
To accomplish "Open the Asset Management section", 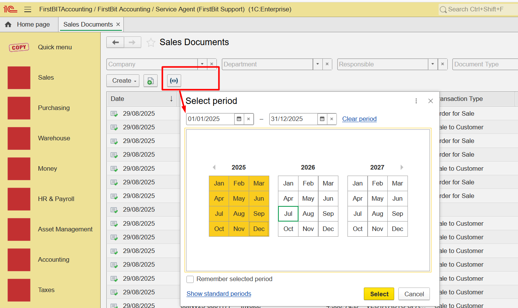I will [65, 229].
